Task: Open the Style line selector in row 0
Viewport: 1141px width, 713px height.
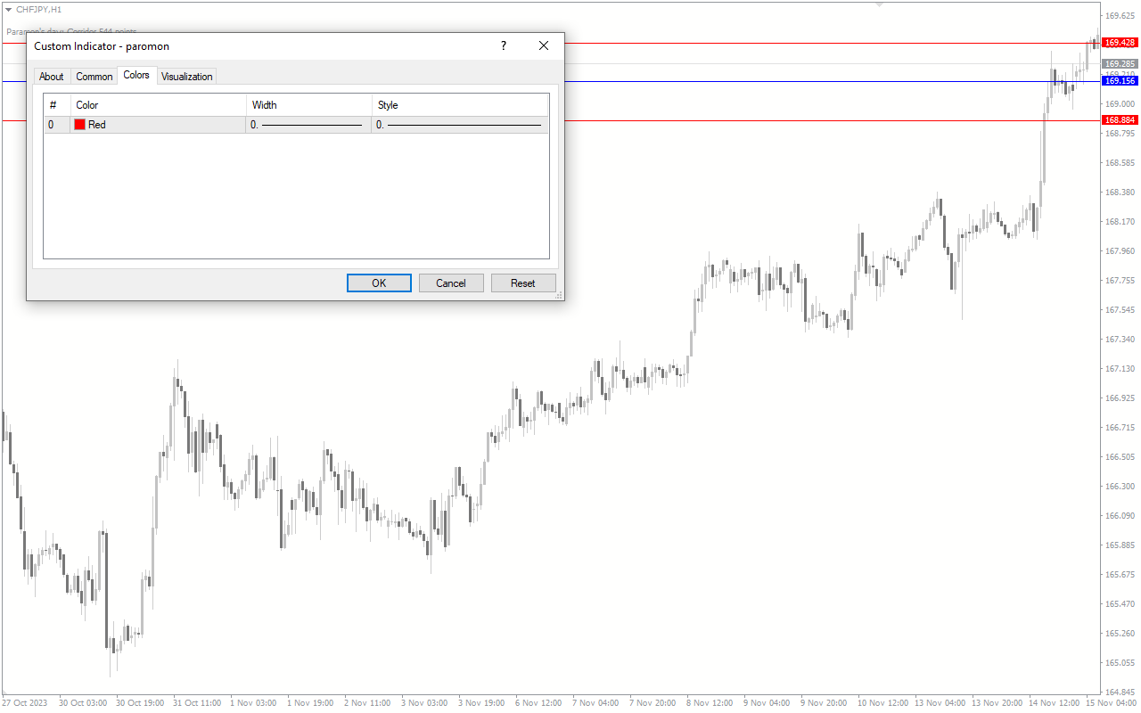Action: click(x=460, y=125)
